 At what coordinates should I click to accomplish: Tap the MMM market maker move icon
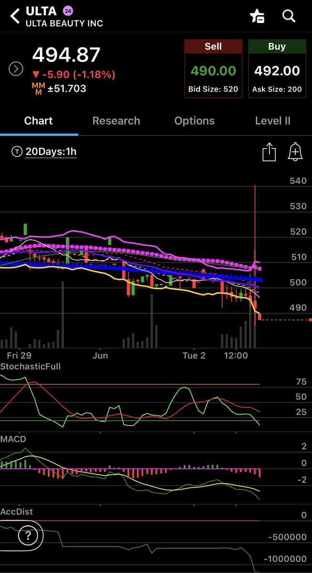click(x=38, y=89)
